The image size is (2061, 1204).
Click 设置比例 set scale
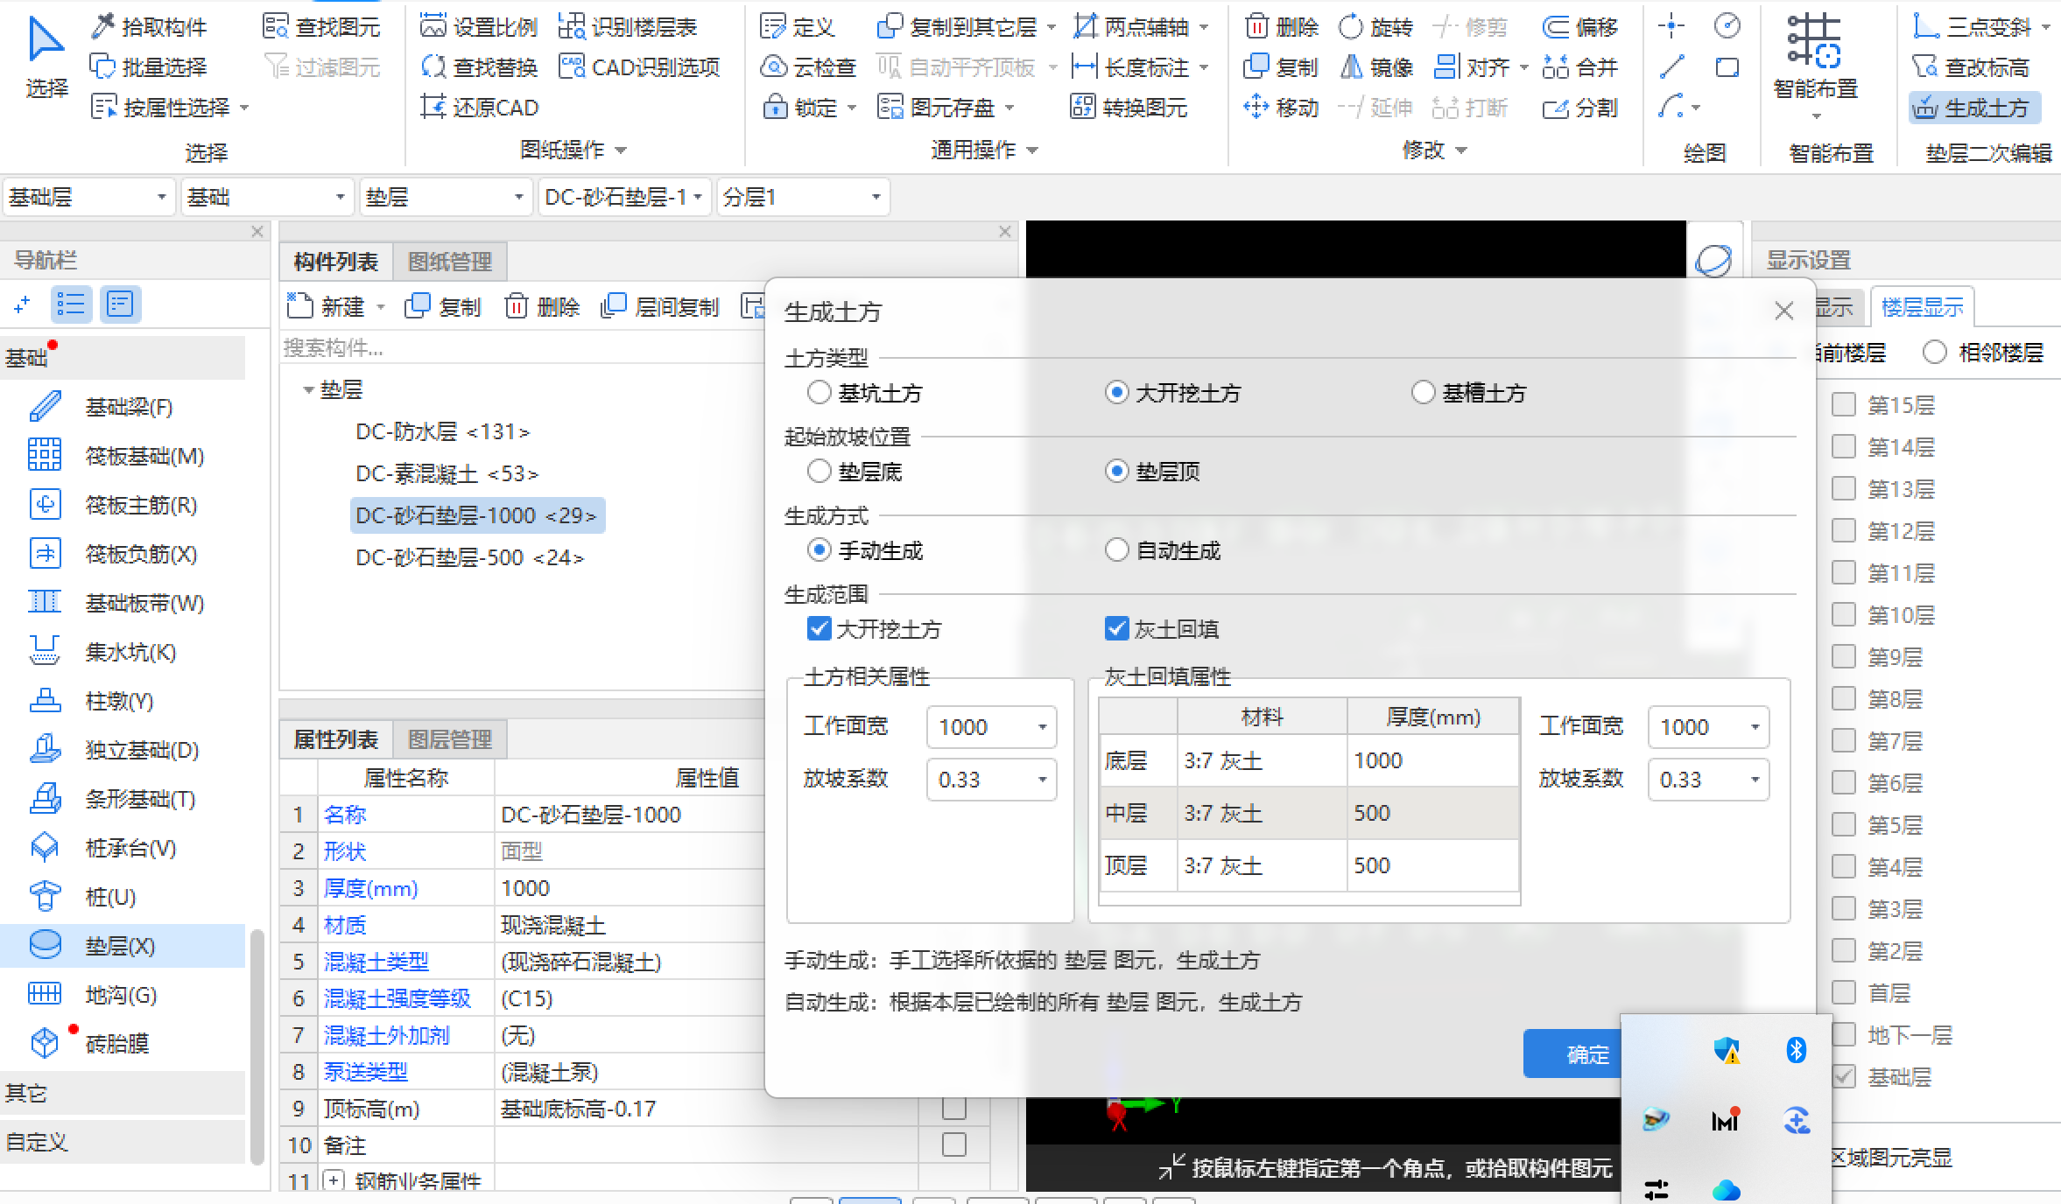click(x=479, y=27)
